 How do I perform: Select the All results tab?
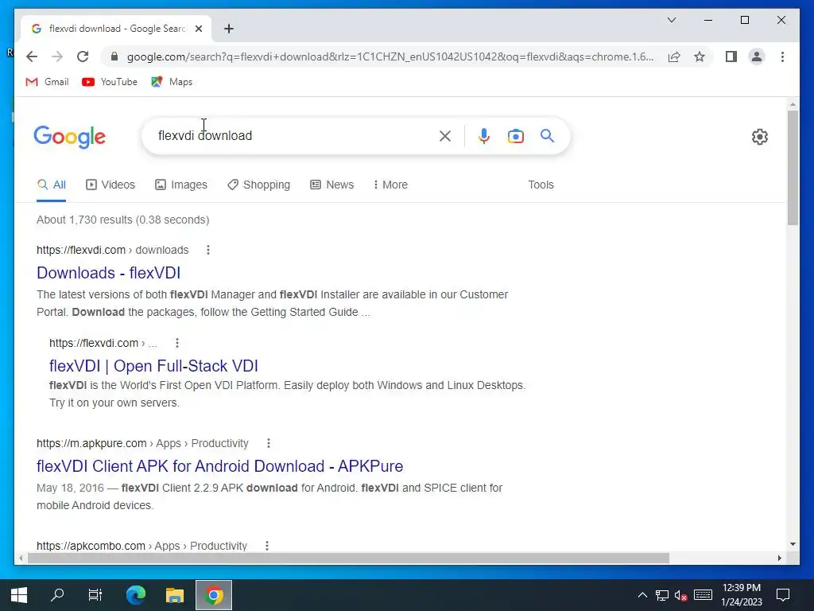click(52, 185)
